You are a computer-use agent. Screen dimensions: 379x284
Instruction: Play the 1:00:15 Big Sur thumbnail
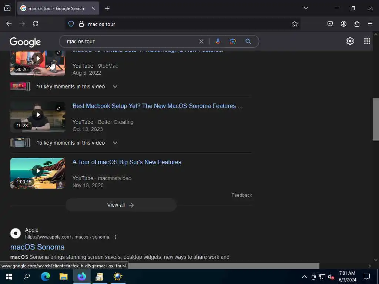click(38, 173)
